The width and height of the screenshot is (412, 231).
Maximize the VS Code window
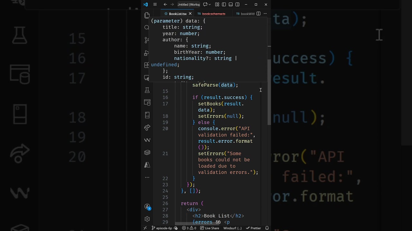tap(256, 4)
